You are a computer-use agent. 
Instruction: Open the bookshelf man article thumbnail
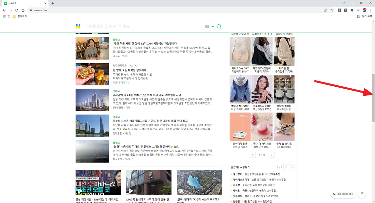coord(92,48)
